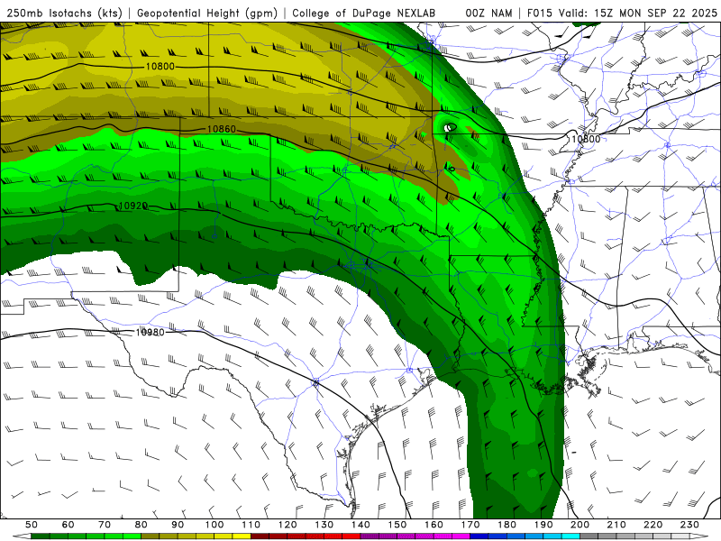Viewport: 721px width, 541px height.
Task: Click the "00Z NAM" model run label
Action: click(x=488, y=14)
